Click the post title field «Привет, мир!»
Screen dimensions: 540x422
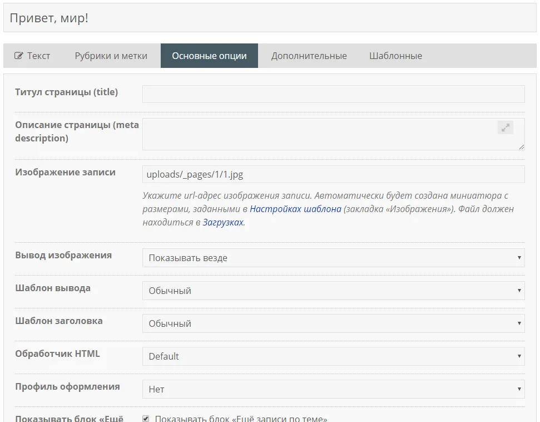point(270,18)
